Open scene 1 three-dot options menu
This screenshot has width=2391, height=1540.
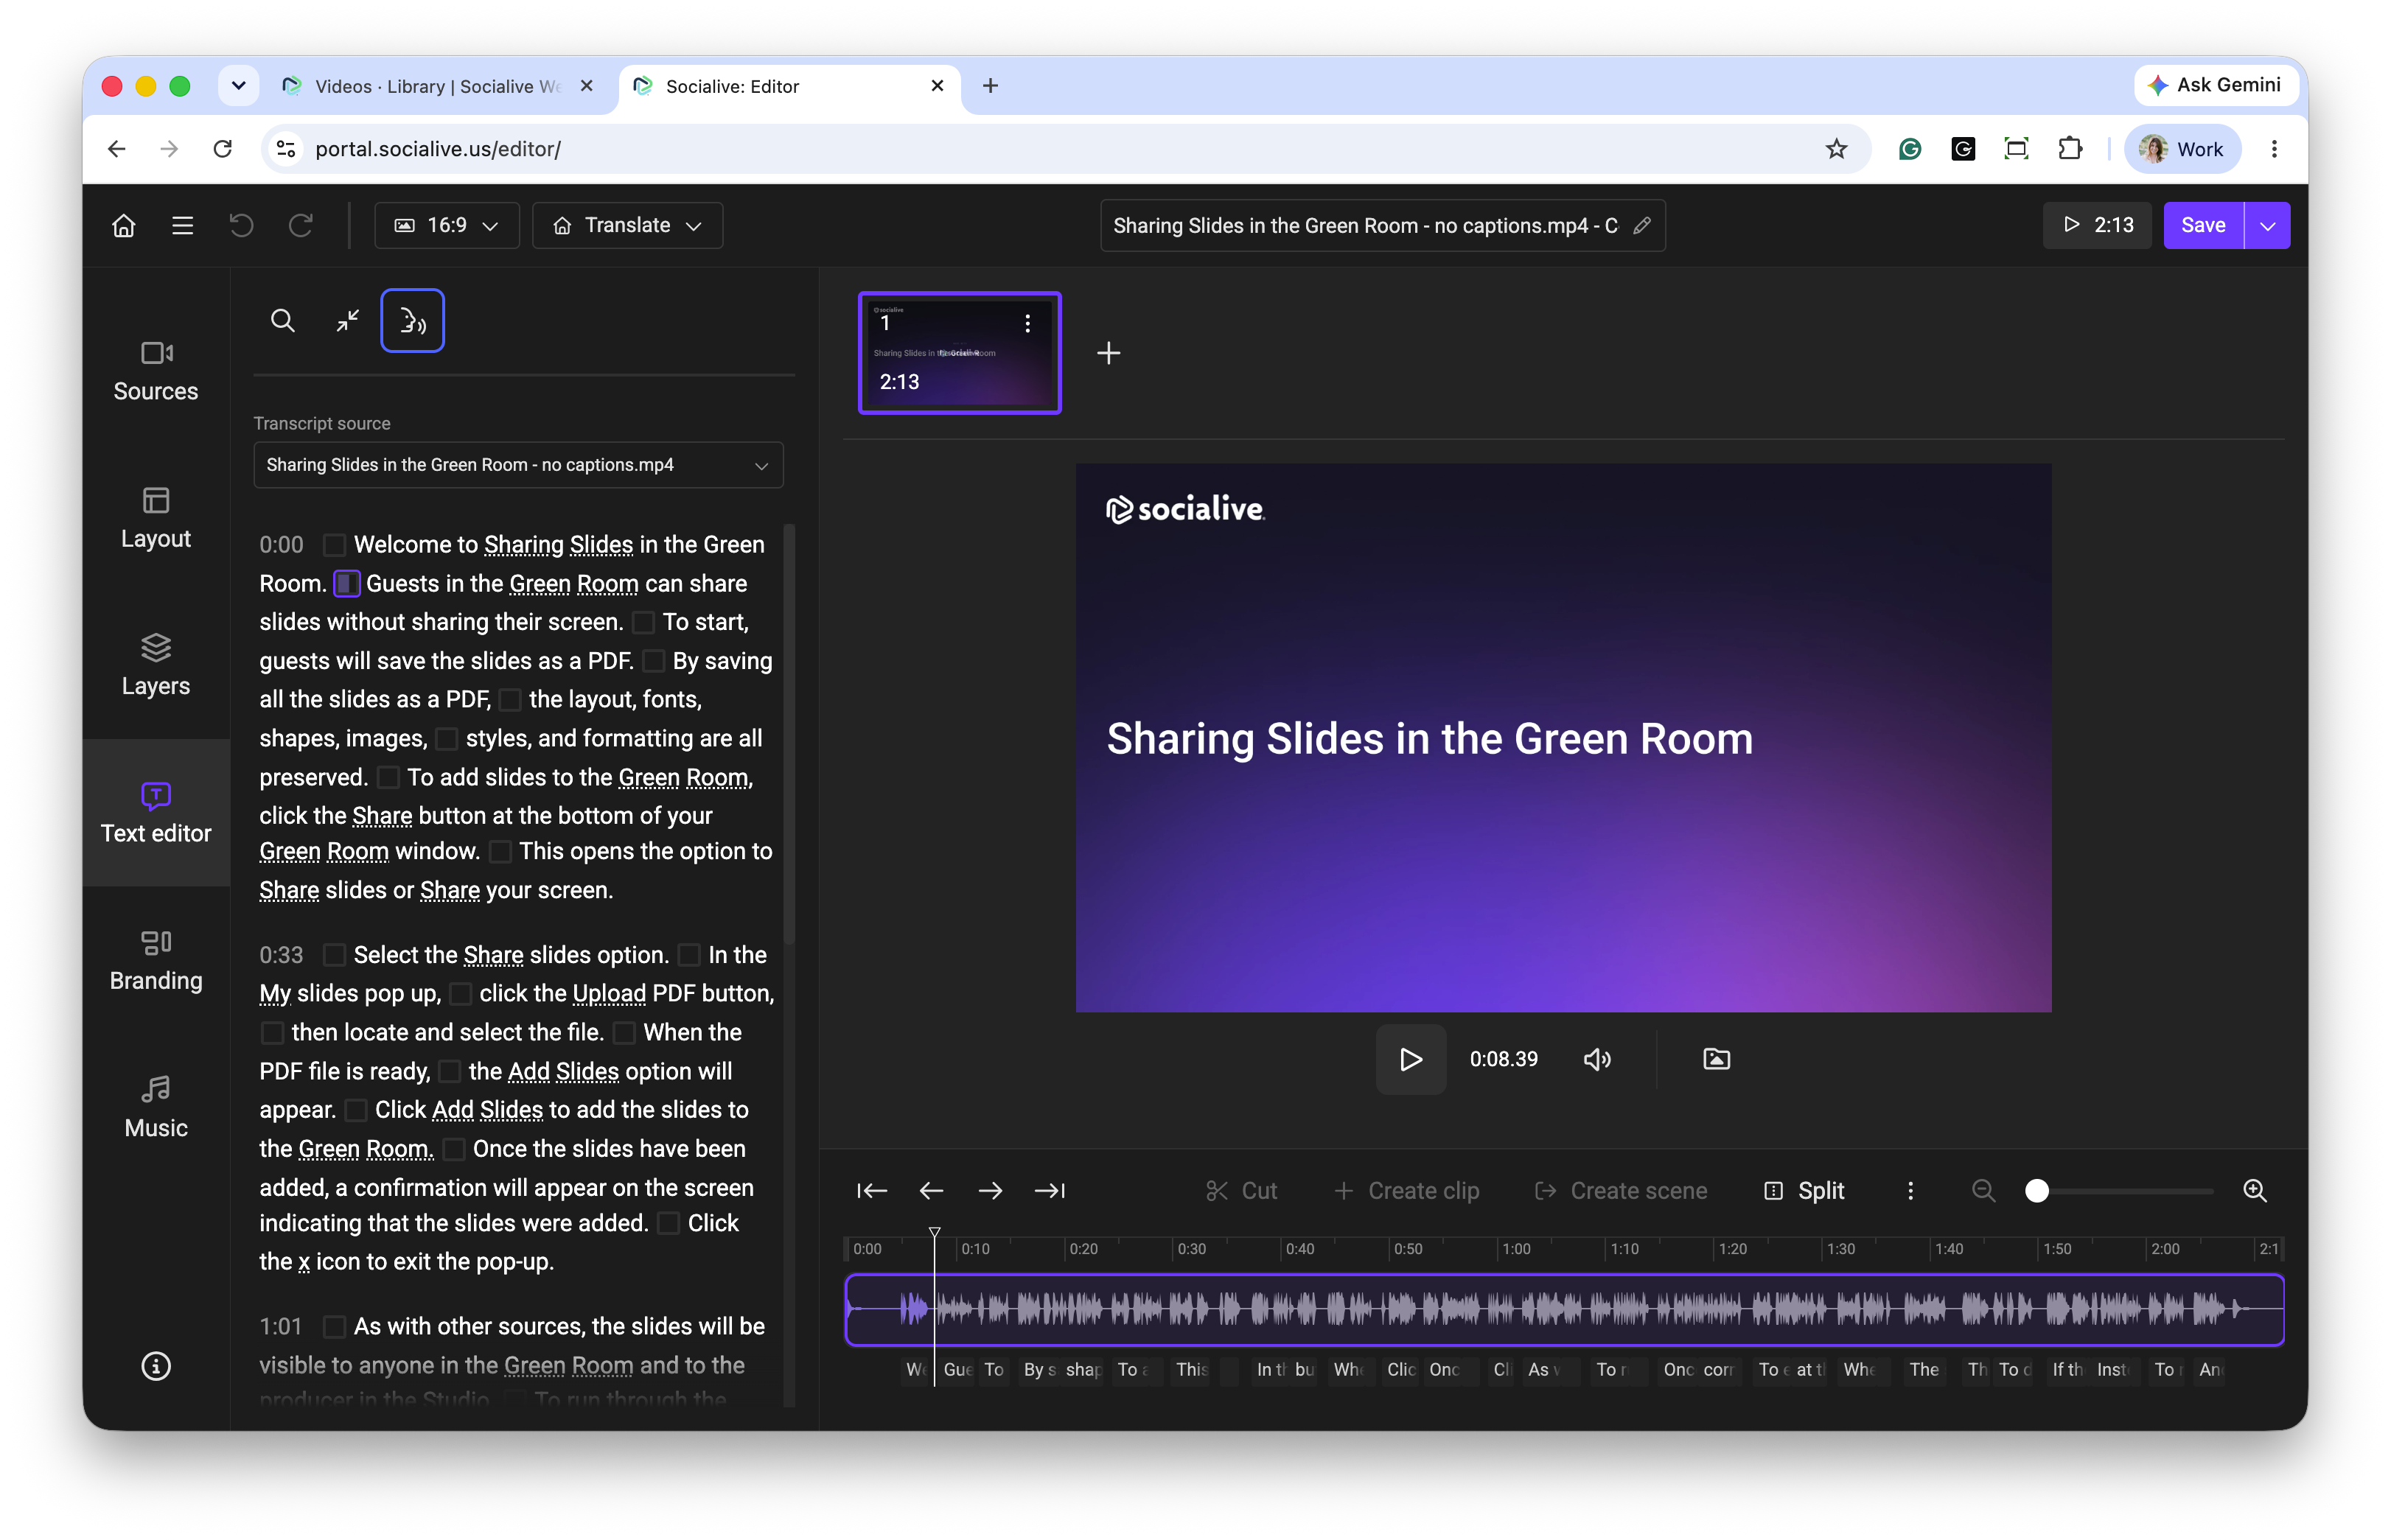(1027, 323)
